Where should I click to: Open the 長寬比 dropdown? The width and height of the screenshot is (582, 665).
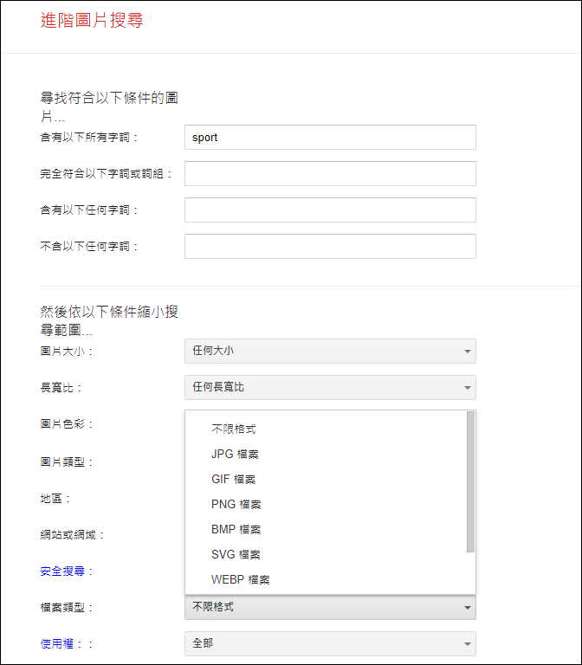pyautogui.click(x=330, y=387)
